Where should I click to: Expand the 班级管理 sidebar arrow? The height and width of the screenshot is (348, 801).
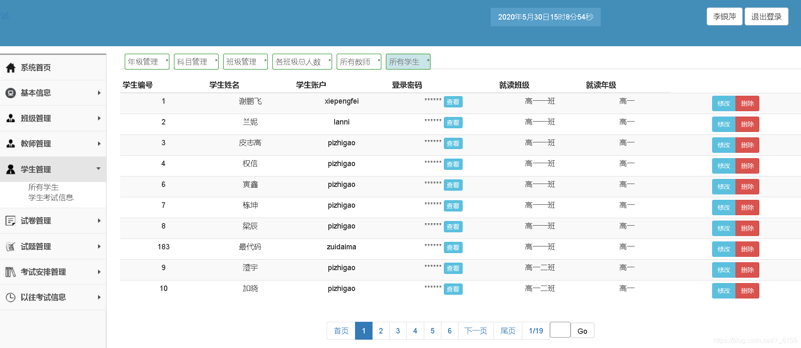pyautogui.click(x=99, y=118)
